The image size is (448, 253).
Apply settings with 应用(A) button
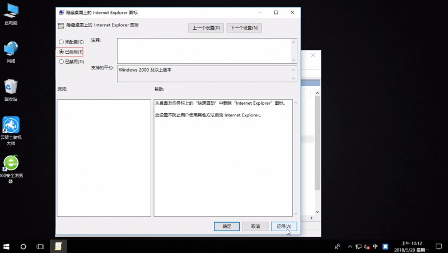click(x=284, y=227)
